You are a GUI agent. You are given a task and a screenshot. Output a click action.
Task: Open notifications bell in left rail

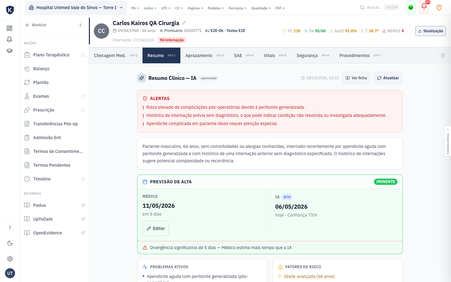9,39
